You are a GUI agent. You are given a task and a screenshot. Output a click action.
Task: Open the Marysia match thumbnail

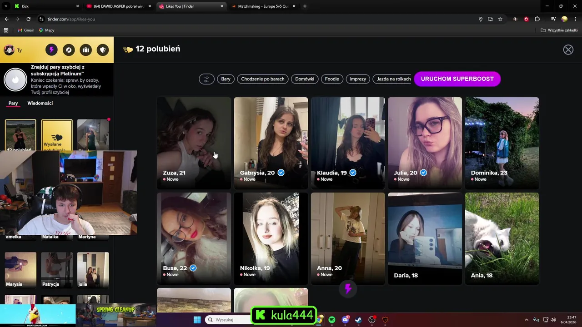20,270
